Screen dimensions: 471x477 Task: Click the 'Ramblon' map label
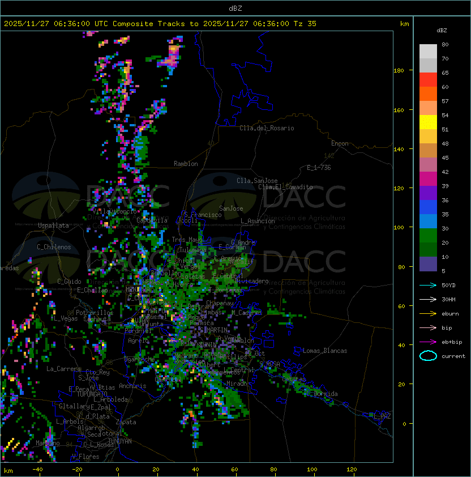tap(186, 164)
